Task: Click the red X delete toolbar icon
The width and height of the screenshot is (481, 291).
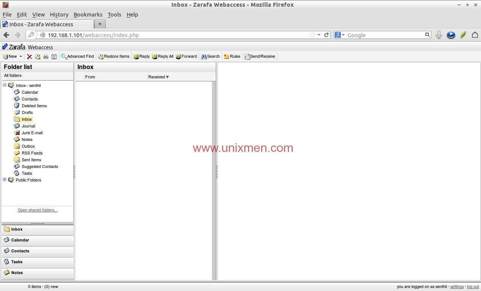Action: 29,57
